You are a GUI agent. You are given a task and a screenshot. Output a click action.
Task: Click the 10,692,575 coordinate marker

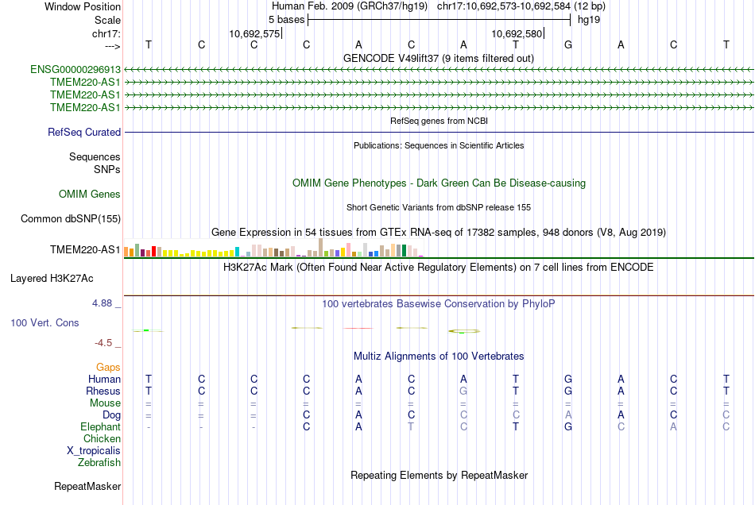pos(254,33)
